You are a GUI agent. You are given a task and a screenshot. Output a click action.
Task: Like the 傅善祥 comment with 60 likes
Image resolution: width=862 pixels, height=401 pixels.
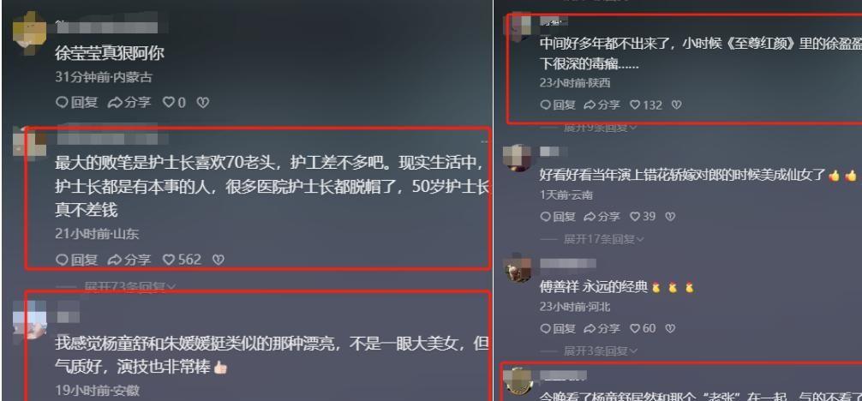pos(643,328)
